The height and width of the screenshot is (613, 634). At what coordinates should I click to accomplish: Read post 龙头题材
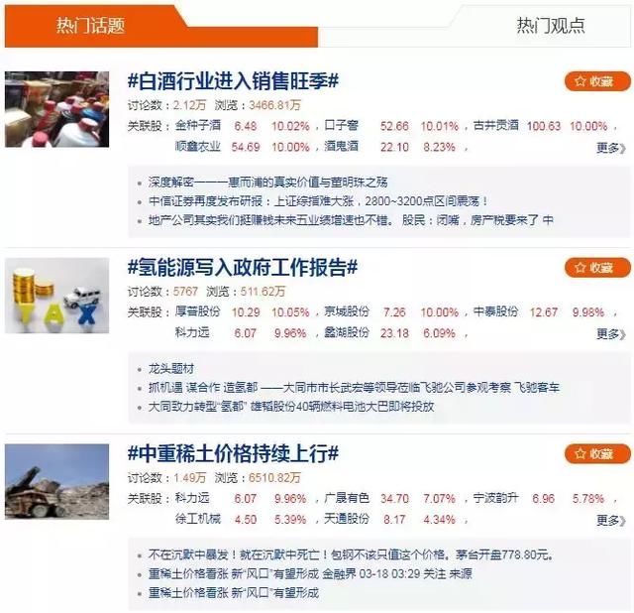click(171, 368)
